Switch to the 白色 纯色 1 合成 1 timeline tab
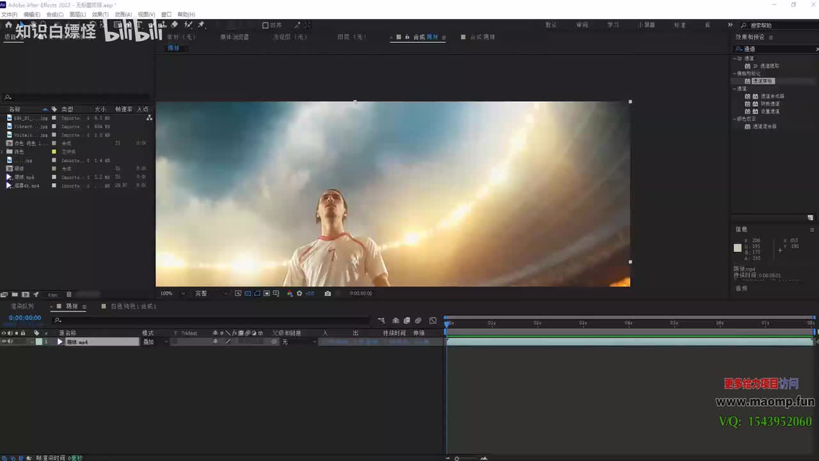 pyautogui.click(x=134, y=307)
